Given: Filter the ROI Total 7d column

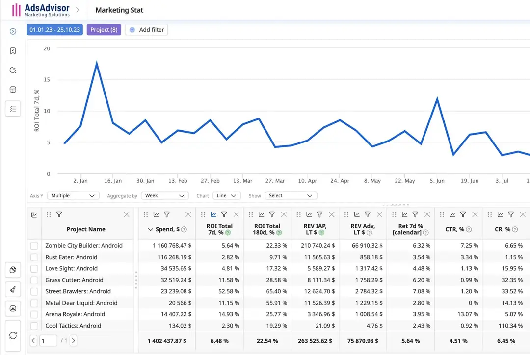Looking at the screenshot, I should tap(224, 214).
